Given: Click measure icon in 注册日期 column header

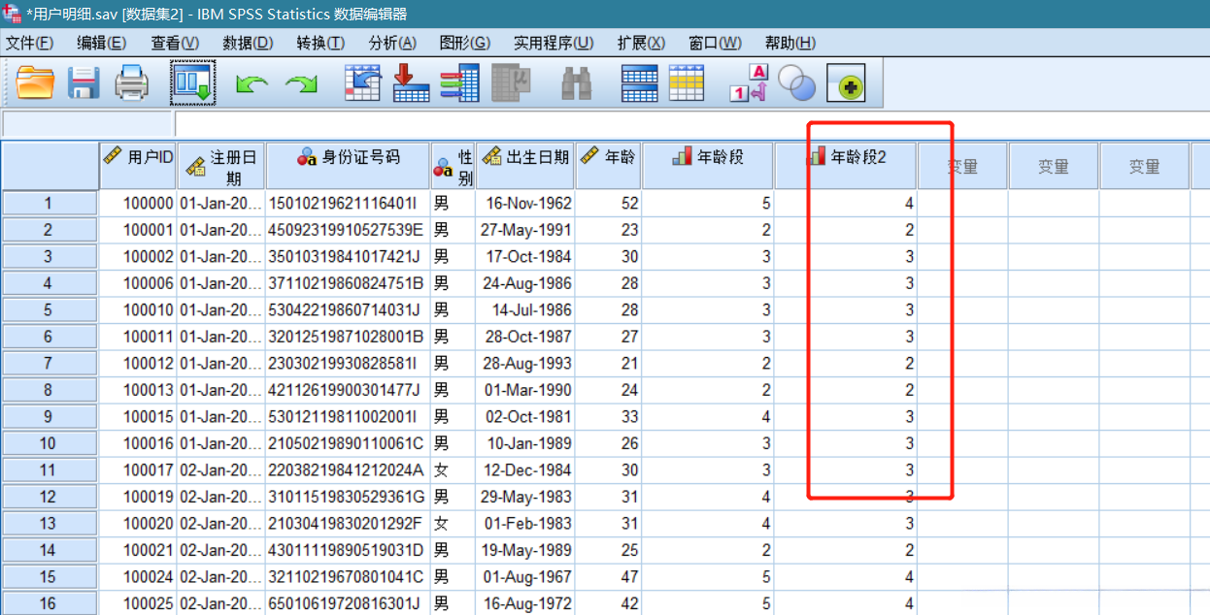Looking at the screenshot, I should (195, 166).
